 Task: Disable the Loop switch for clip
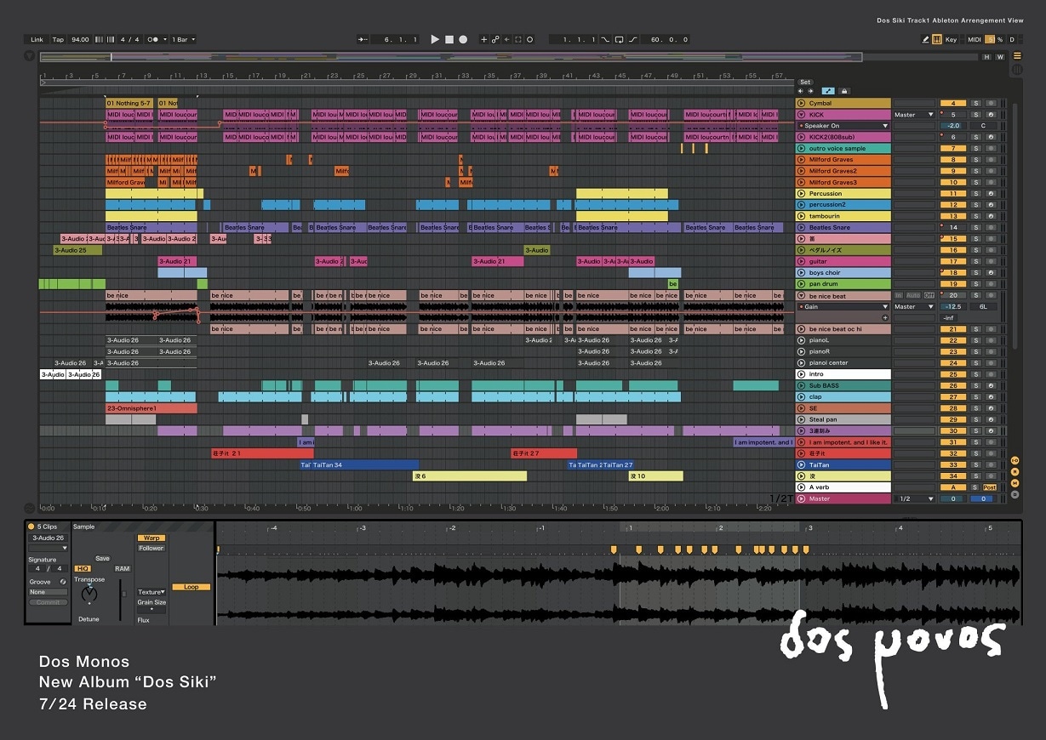pos(191,587)
